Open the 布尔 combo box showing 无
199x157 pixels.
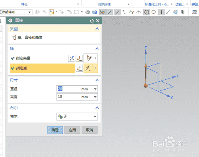pos(77,117)
